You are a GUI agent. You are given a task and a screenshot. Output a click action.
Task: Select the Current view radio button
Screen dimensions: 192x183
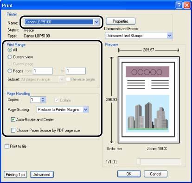tap(10, 57)
